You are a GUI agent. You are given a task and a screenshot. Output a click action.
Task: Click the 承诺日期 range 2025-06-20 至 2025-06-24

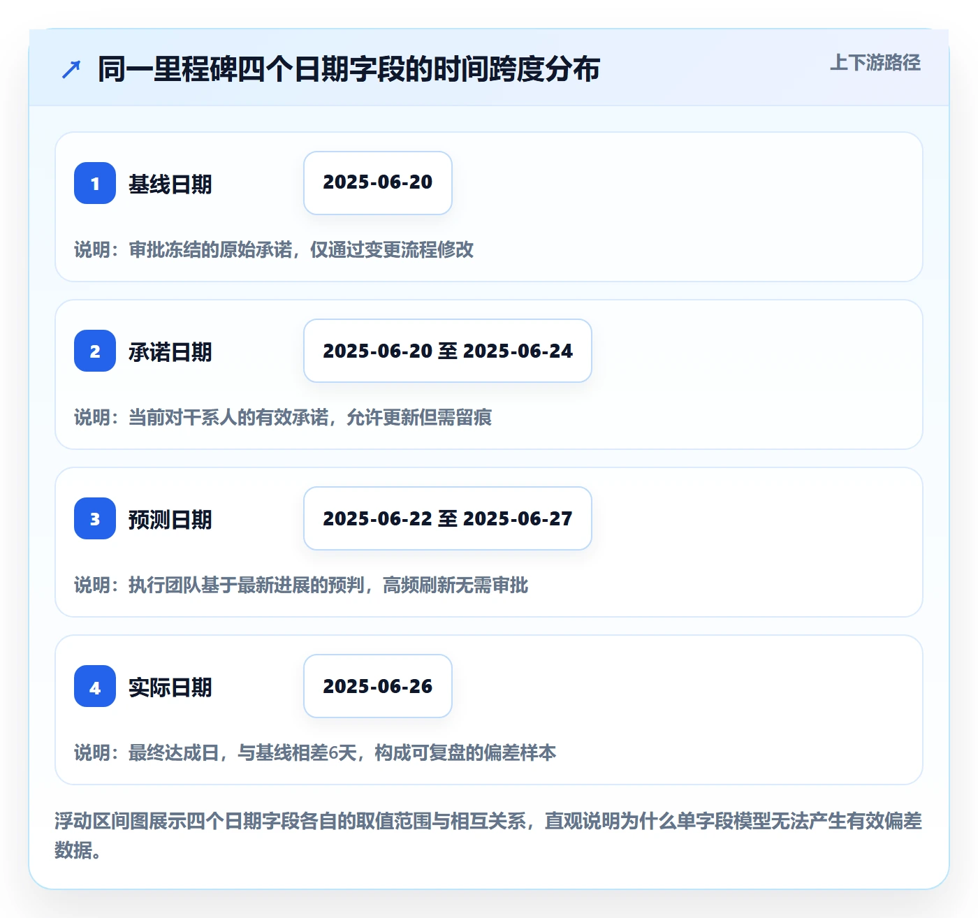[x=448, y=351]
